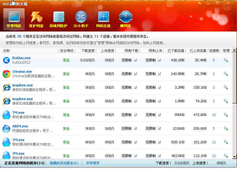Open 测网速 speed test

[125, 19]
